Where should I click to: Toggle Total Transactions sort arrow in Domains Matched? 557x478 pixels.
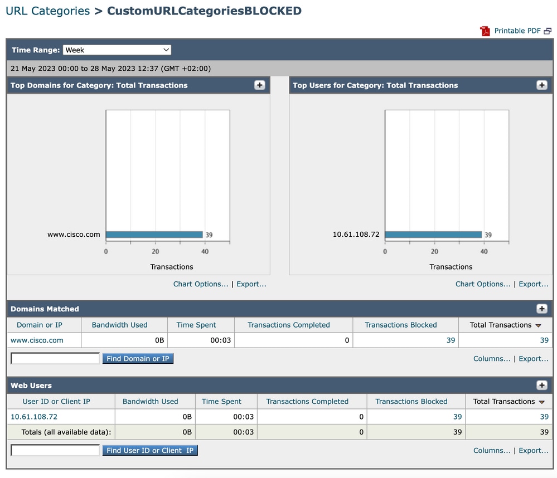pos(538,325)
